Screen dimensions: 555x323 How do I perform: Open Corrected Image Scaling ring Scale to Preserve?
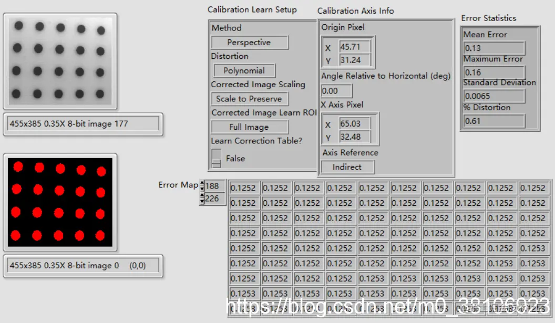(x=250, y=99)
